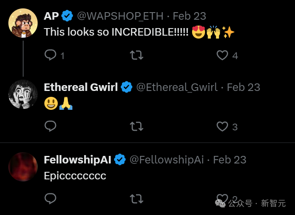Viewport: 295px width, 215px height.
Task: Click the FellowshipAI display name
Action: 77,160
